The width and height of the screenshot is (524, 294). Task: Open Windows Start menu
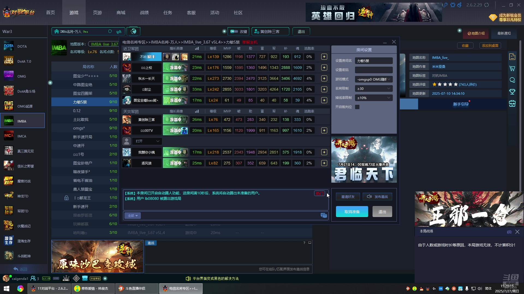coord(7,289)
